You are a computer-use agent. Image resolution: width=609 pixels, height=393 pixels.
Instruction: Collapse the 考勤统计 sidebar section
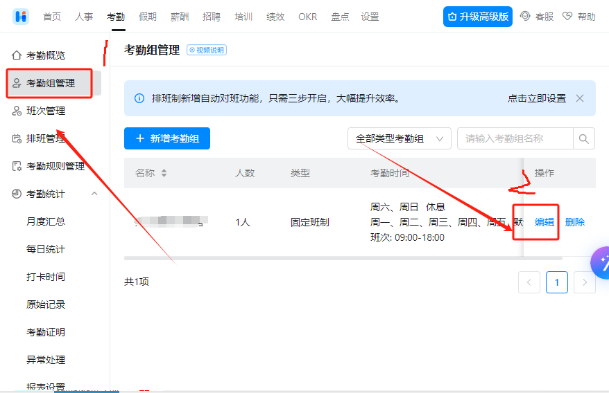coord(94,194)
